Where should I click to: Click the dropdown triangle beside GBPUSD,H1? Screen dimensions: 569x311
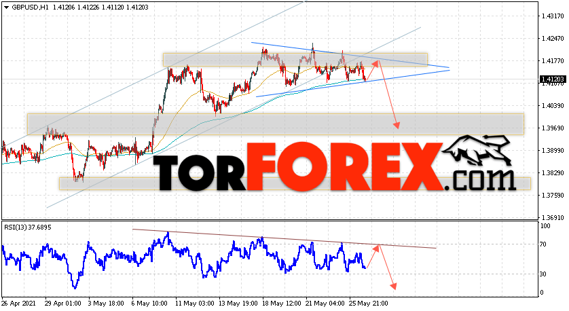[7, 7]
